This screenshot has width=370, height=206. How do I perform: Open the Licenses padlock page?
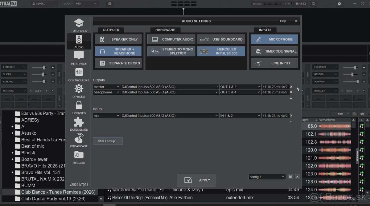click(79, 105)
